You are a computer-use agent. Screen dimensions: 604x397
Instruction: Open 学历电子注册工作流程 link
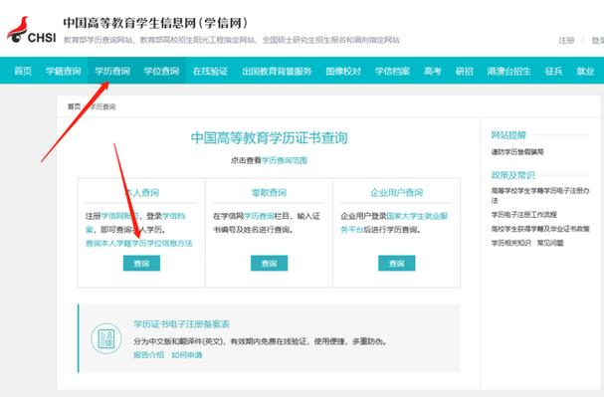pos(523,215)
